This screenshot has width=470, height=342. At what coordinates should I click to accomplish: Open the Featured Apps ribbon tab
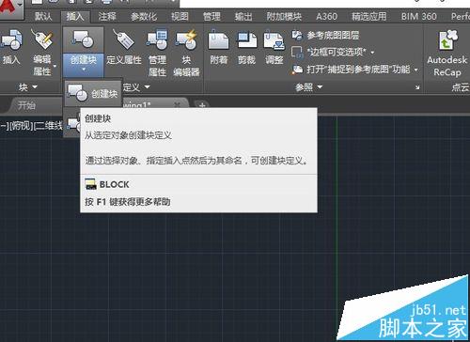click(368, 16)
